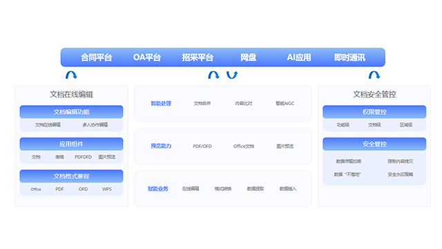442x249 pixels.
Task: Select OA平台 in the top bar
Action: (147, 57)
